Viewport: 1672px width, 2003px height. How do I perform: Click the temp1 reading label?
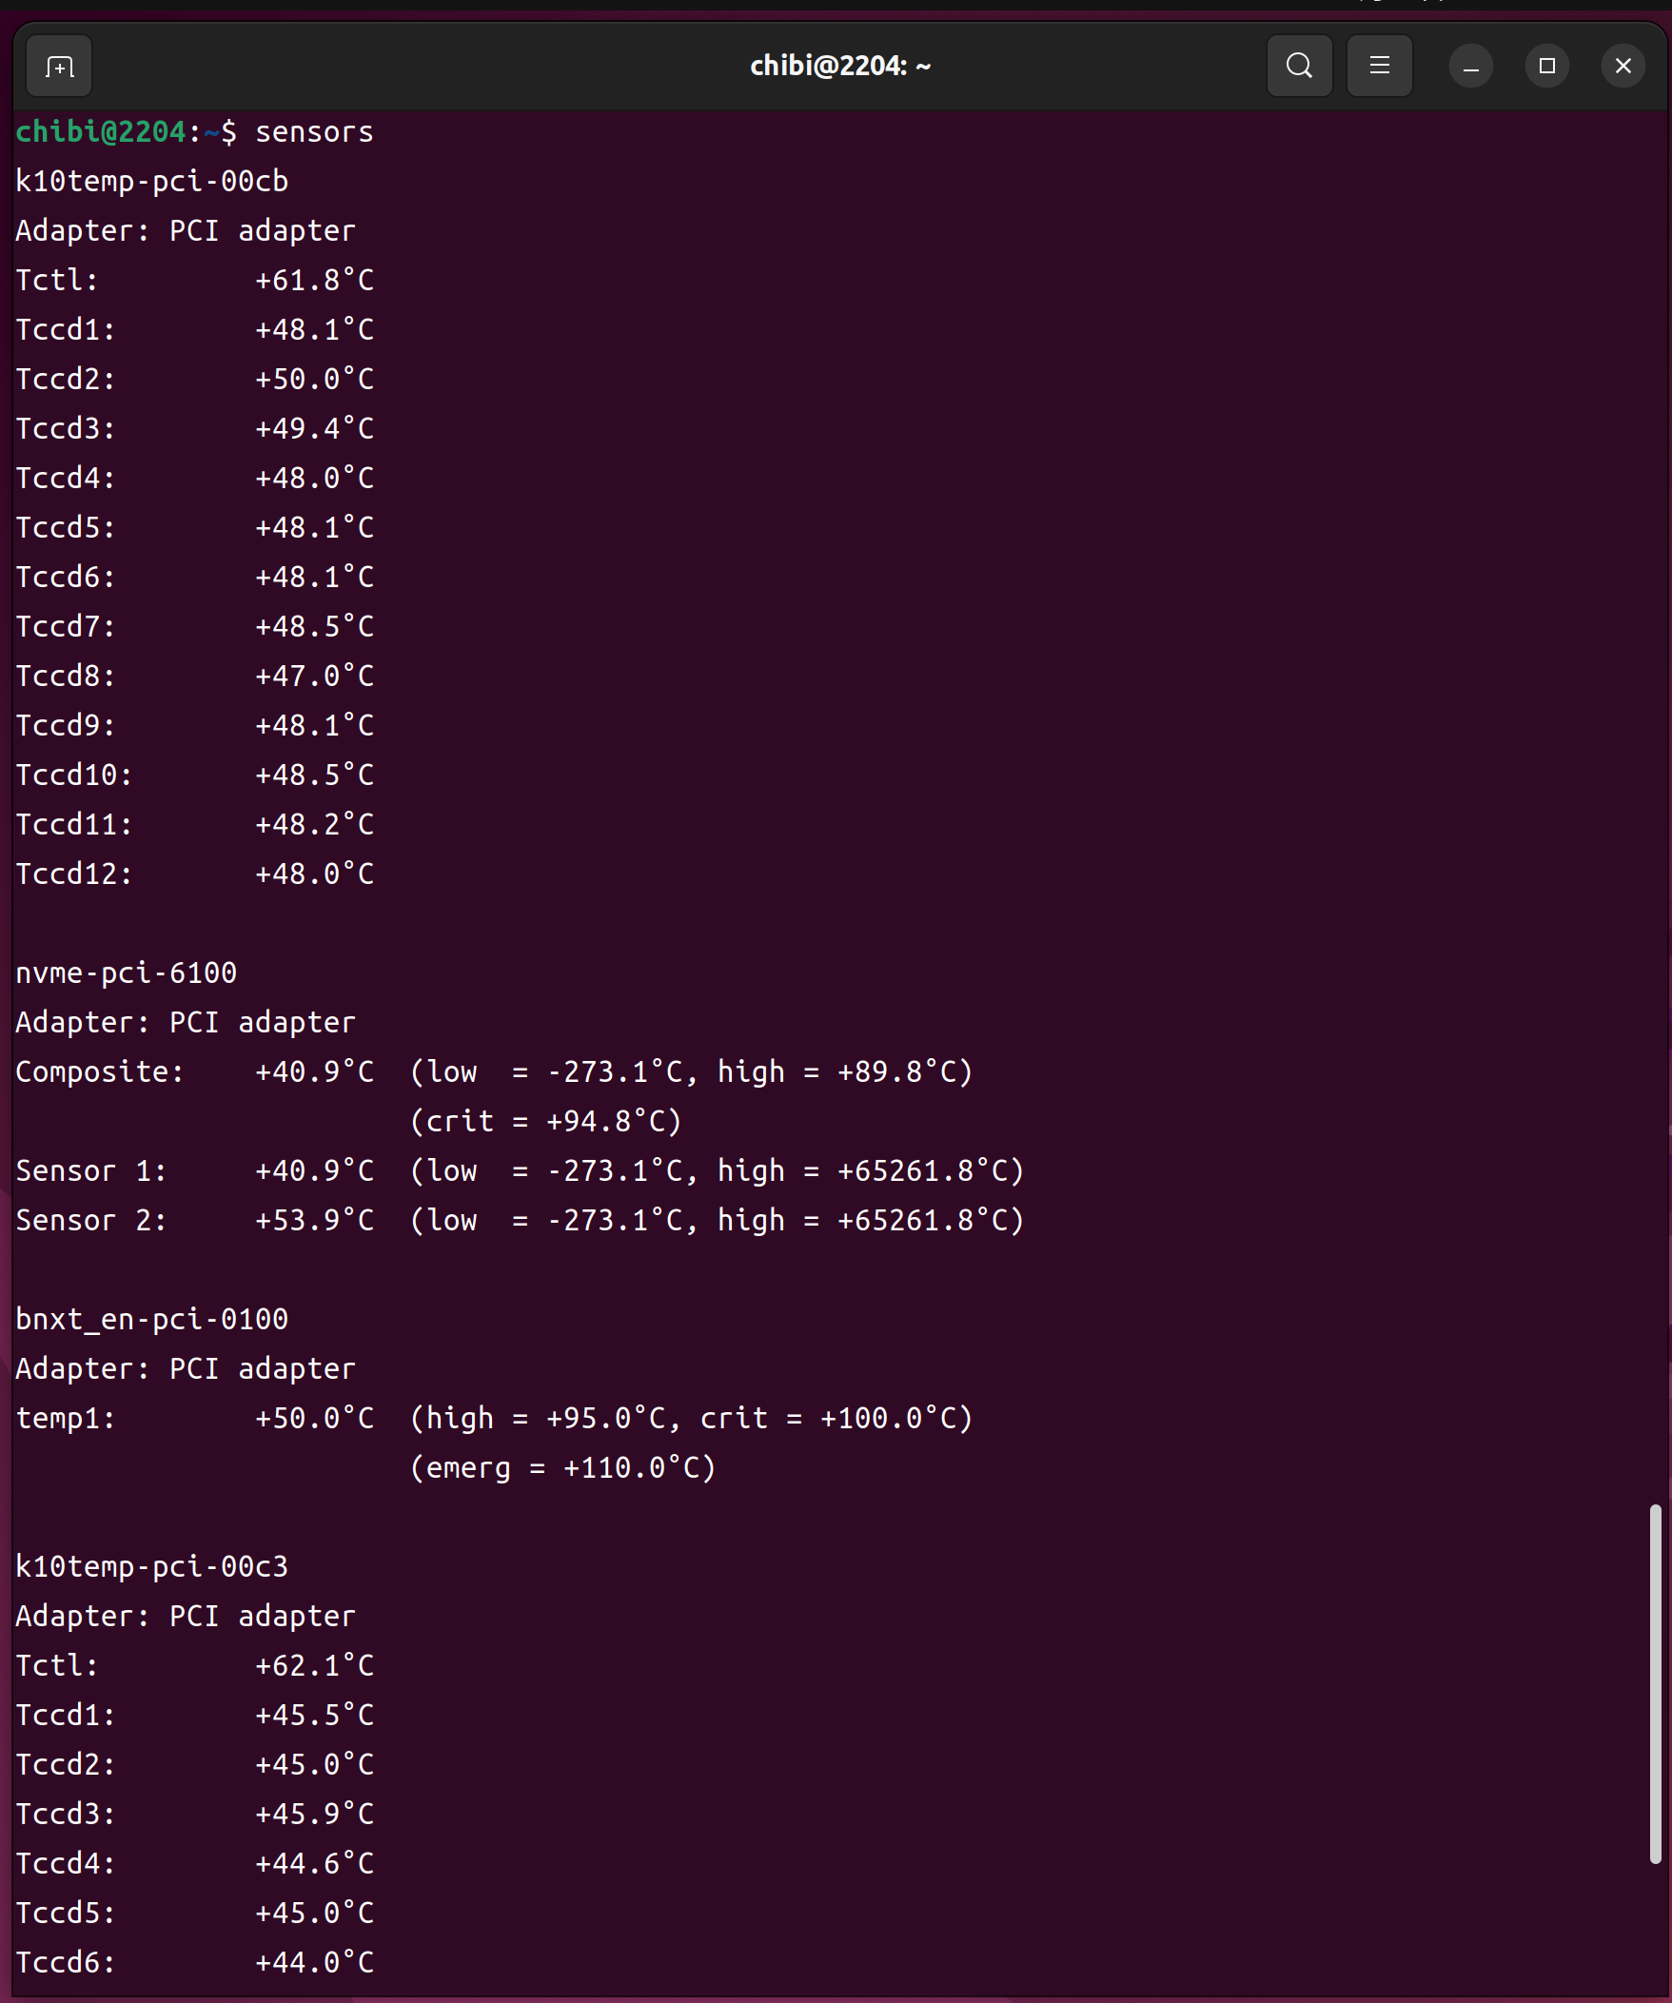pos(65,1420)
